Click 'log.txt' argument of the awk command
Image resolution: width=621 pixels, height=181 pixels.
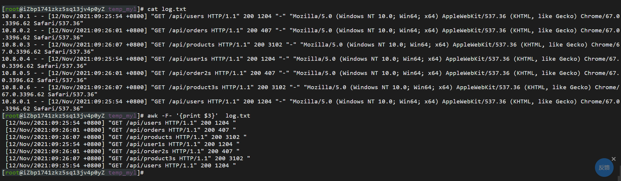238,116
